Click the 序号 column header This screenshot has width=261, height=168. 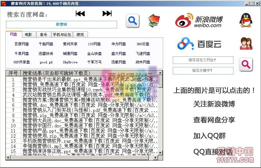pyautogui.click(x=13, y=73)
